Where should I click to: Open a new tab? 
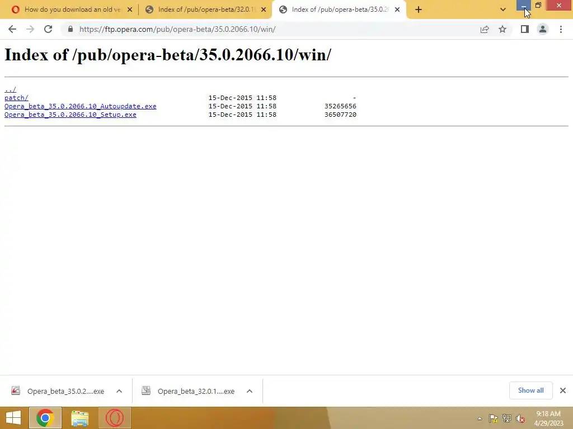coord(419,9)
